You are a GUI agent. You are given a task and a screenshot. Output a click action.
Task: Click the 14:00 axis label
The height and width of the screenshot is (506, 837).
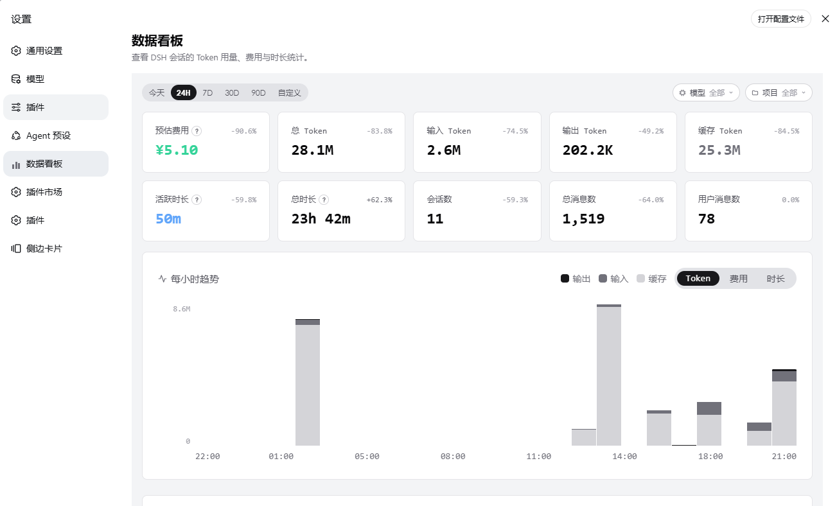tap(624, 457)
